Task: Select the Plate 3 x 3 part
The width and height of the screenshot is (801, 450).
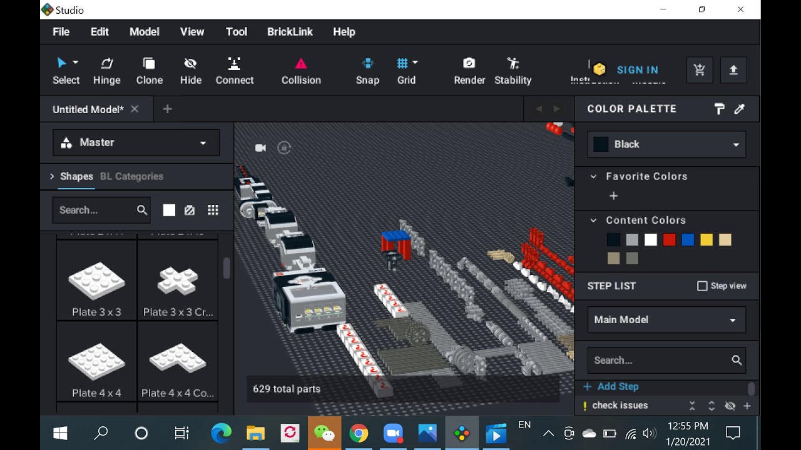Action: [96, 281]
